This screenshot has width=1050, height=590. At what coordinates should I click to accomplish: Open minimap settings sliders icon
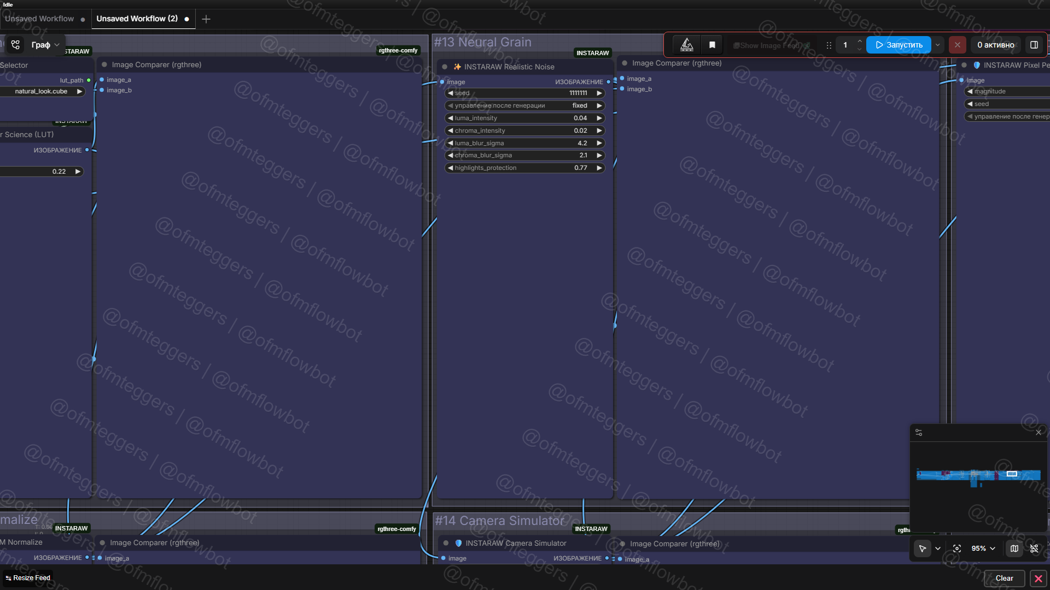point(919,433)
